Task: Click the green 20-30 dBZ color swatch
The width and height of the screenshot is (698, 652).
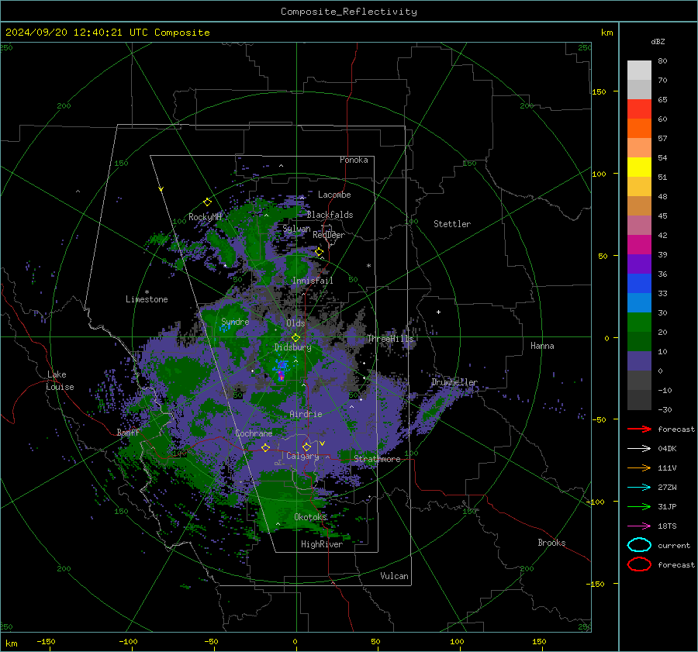Action: click(639, 323)
